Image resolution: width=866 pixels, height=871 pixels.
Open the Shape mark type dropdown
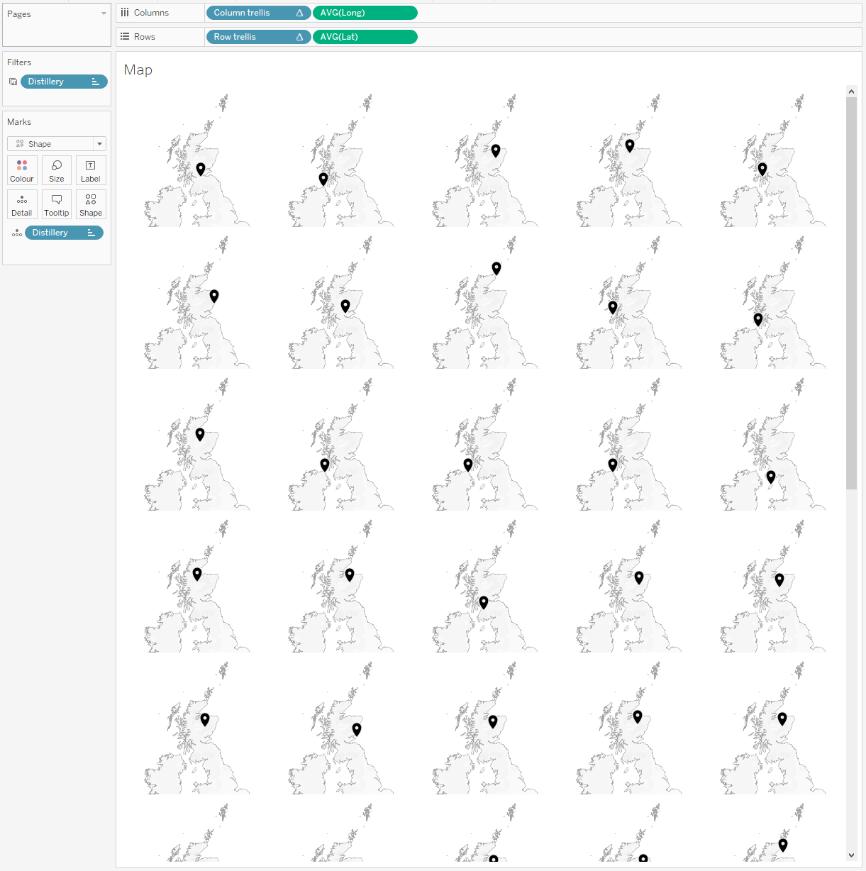pos(57,144)
